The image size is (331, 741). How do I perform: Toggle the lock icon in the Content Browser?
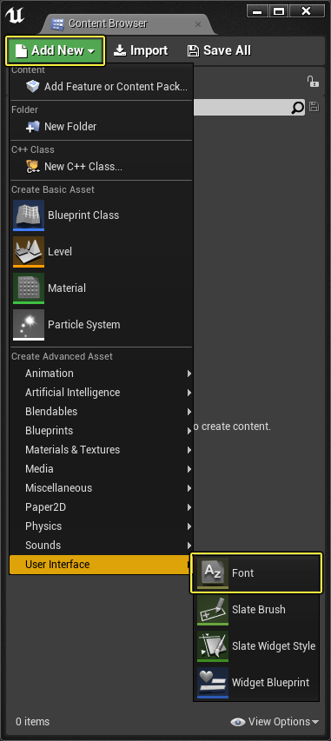(x=313, y=82)
